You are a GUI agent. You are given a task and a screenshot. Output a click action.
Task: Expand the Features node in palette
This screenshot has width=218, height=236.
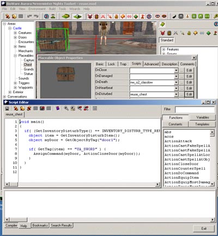click(163, 49)
